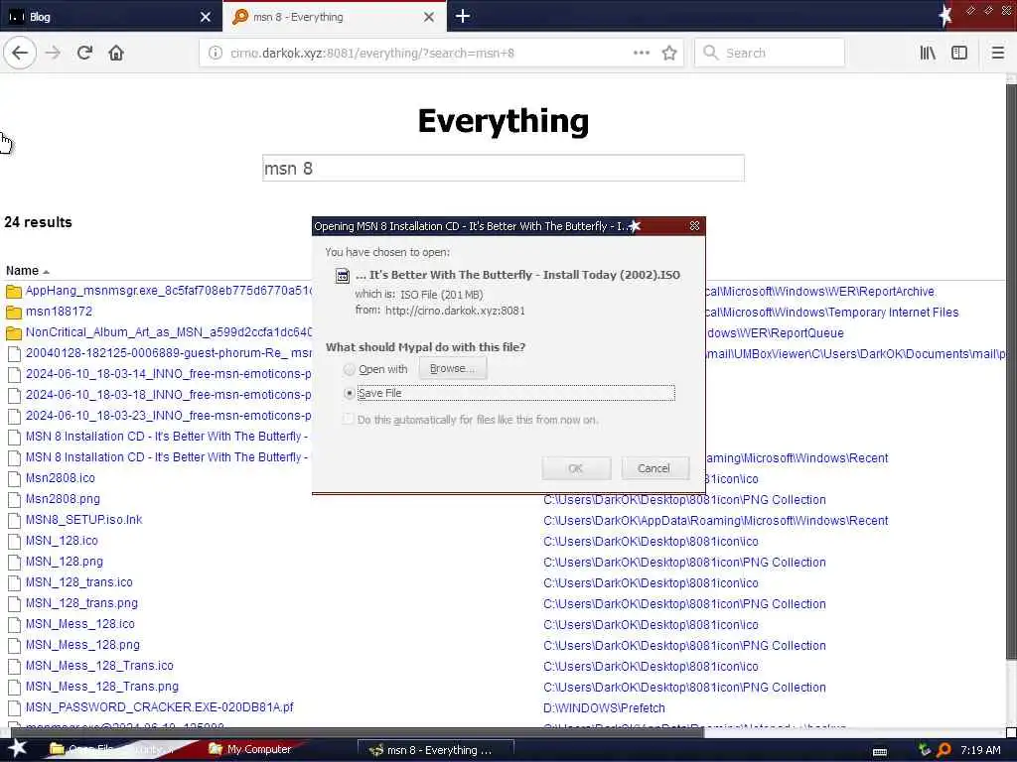This screenshot has width=1017, height=762.
Task: Open the MSN_Mess_128.png link
Action: pos(83,645)
